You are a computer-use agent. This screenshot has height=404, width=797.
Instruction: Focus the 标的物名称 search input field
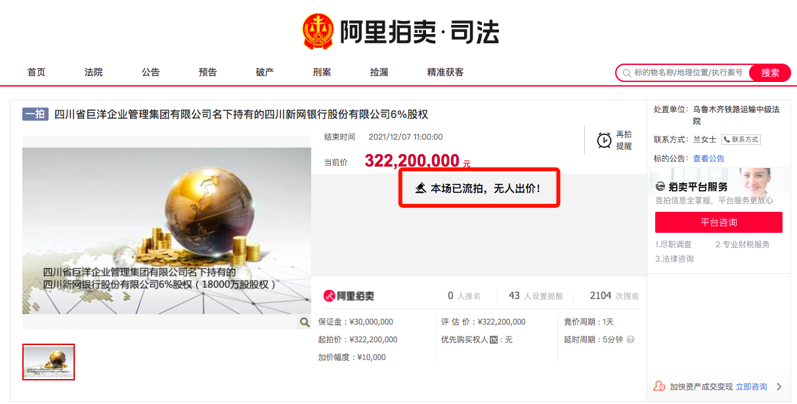(x=690, y=73)
